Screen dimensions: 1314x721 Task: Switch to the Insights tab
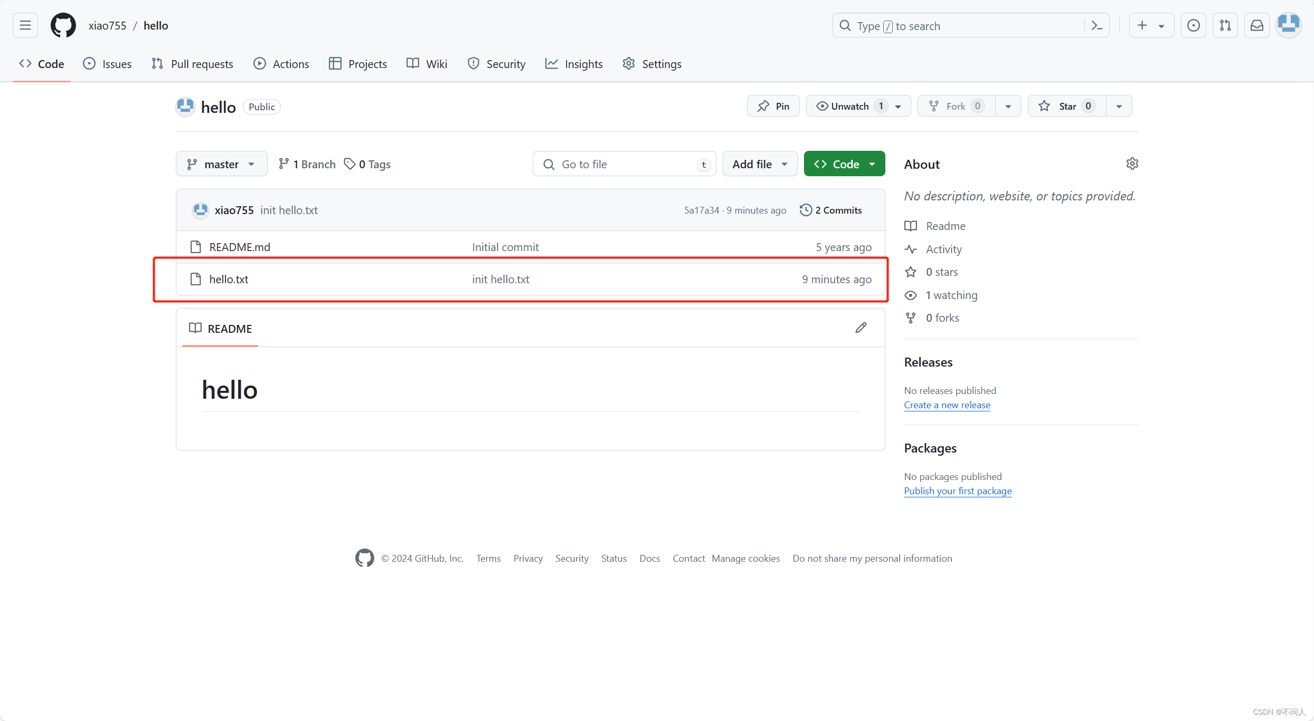pos(574,64)
